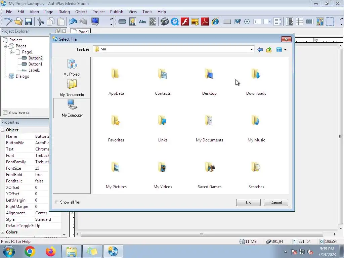Open the Object menu
This screenshot has height=258, width=344.
click(x=81, y=12)
